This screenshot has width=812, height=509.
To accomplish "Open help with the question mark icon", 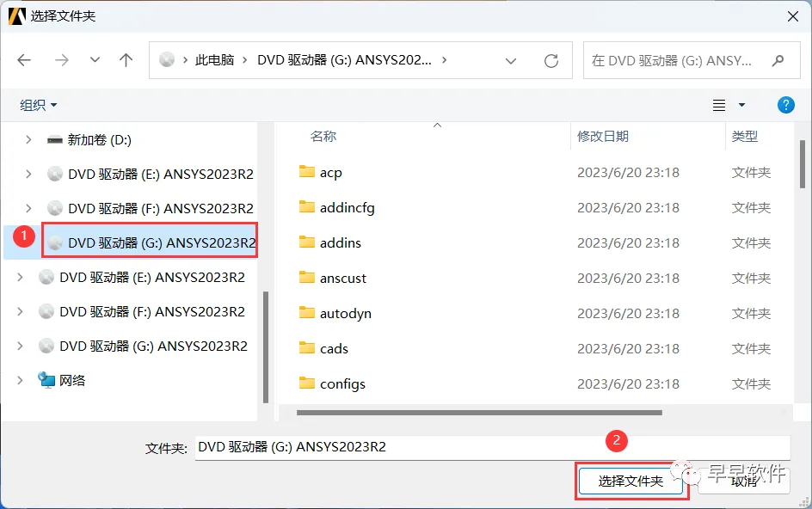I will click(x=785, y=105).
